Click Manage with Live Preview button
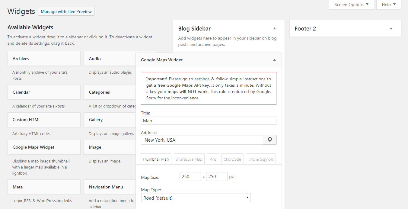 click(66, 11)
